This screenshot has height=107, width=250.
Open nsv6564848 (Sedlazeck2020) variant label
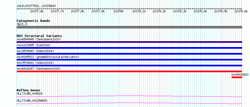click(39, 39)
